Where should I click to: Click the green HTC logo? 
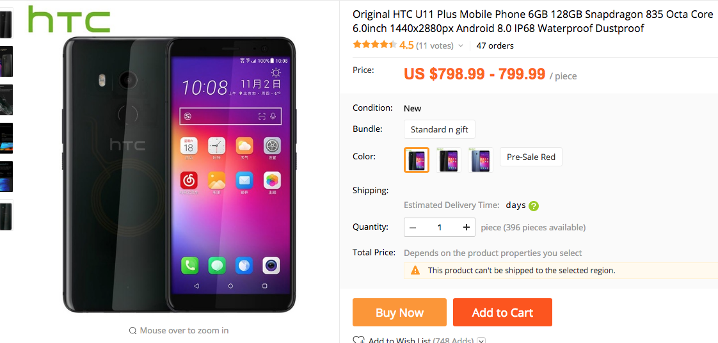point(68,19)
